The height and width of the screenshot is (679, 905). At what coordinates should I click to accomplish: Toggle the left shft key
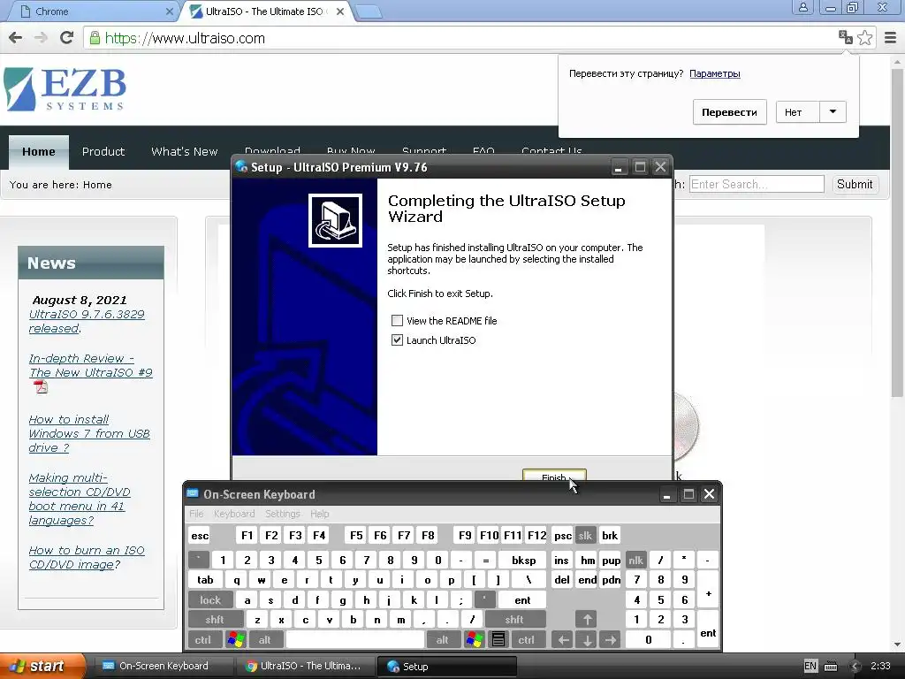(x=214, y=620)
